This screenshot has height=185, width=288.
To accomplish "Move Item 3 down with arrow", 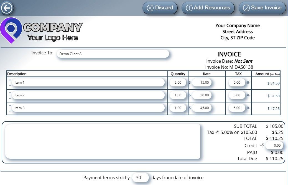I will [x=10, y=110].
